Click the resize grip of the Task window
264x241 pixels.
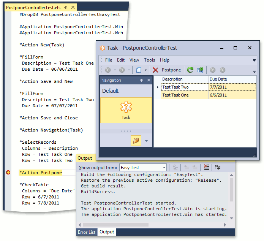coord(255,155)
